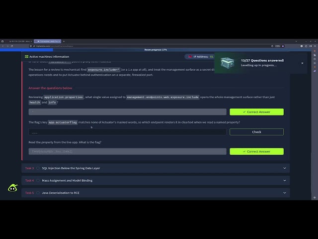Expand Task 5 Java Deserialisation chevron
Screen dimensions: 318x239
285,193
